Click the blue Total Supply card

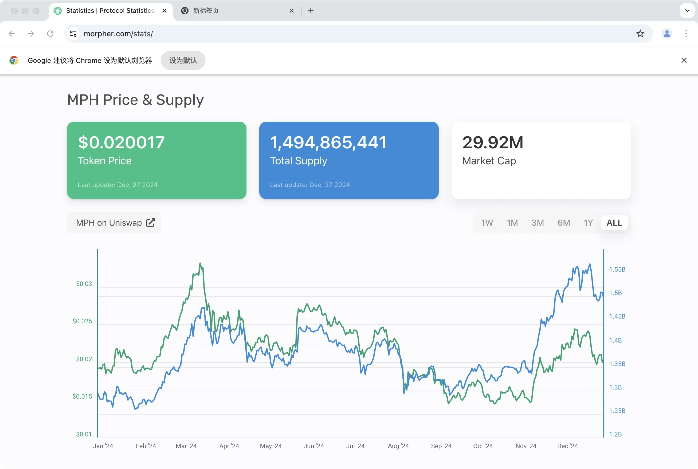(x=349, y=160)
